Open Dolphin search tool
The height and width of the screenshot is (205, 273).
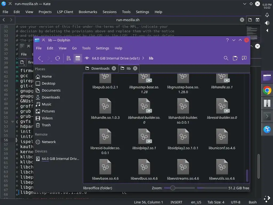pos(226,58)
